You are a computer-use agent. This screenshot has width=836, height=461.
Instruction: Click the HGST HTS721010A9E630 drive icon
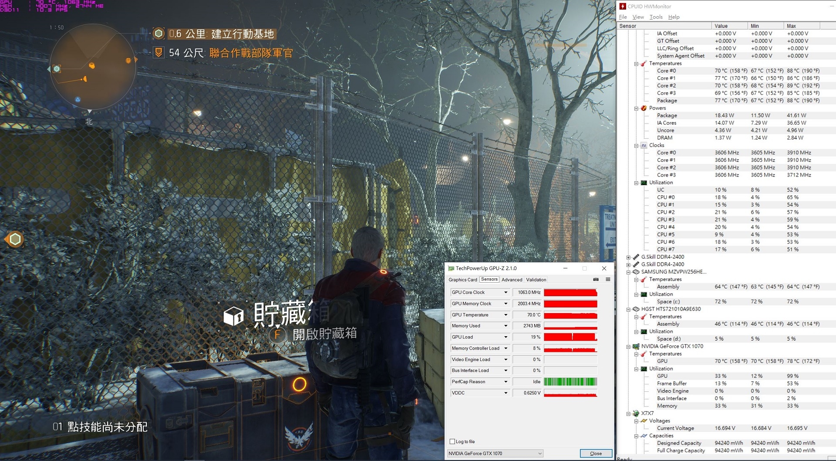point(636,309)
